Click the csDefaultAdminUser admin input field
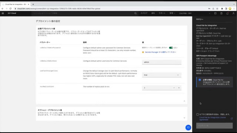 (161, 62)
